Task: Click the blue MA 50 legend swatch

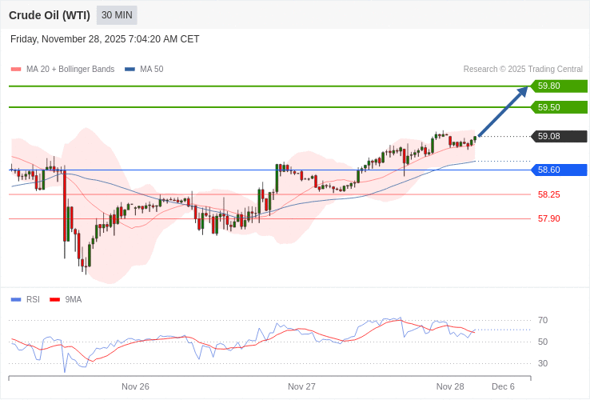Action: (x=130, y=70)
